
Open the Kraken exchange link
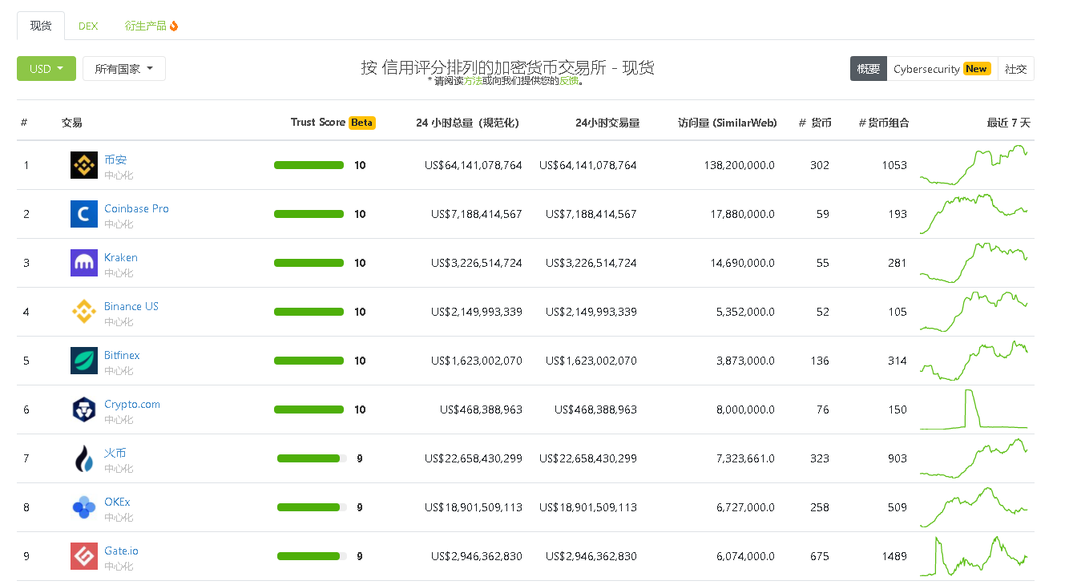(121, 257)
